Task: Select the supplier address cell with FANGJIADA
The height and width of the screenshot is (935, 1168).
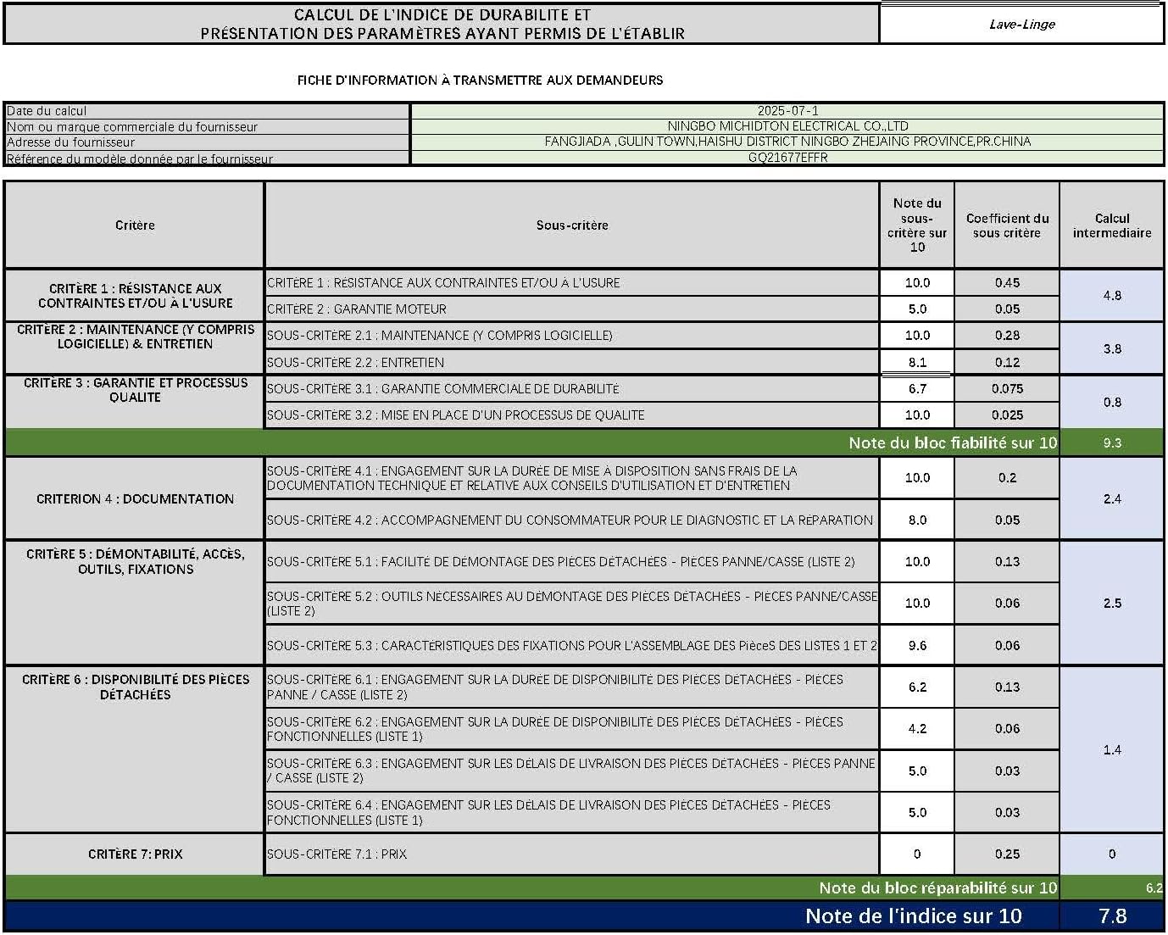Action: pyautogui.click(x=787, y=142)
